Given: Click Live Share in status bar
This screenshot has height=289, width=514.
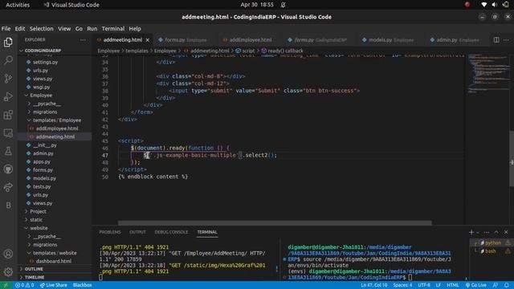Looking at the screenshot, I should (x=54, y=285).
